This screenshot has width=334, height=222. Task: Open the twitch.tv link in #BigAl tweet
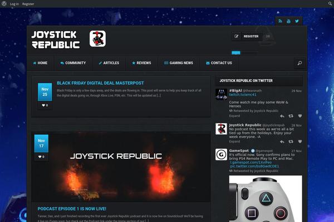click(x=243, y=95)
